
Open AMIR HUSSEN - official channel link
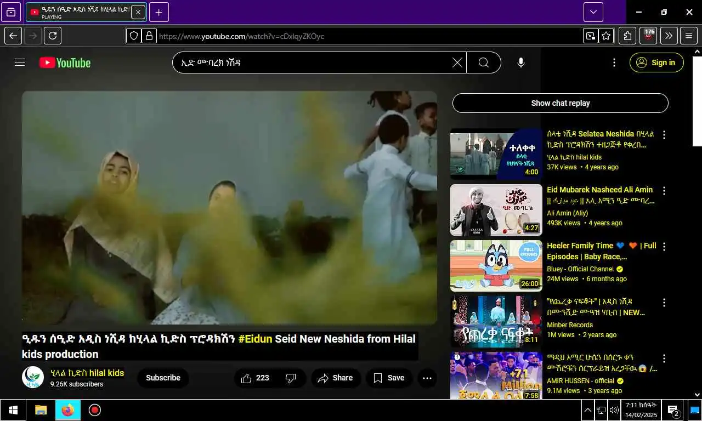pyautogui.click(x=580, y=381)
